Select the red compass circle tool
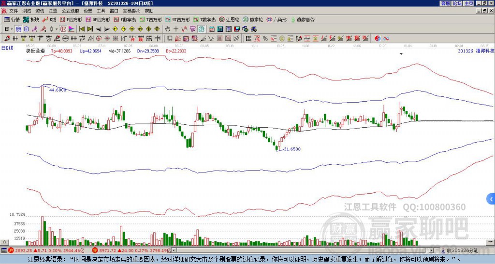The image size is (495, 264). 99,39
